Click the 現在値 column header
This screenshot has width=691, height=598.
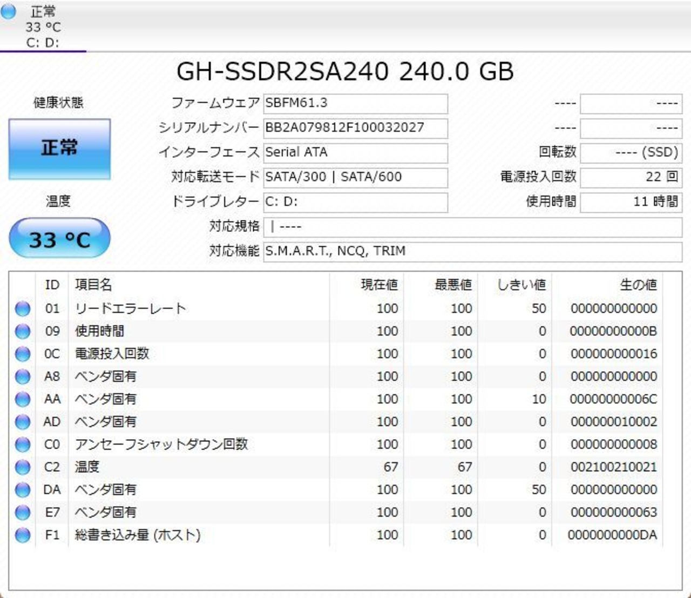point(379,285)
